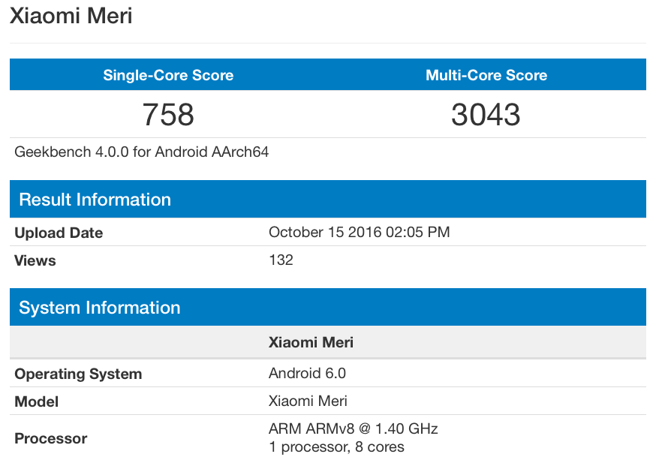659x457 pixels.
Task: Click the single-core value 758
Action: pos(168,114)
